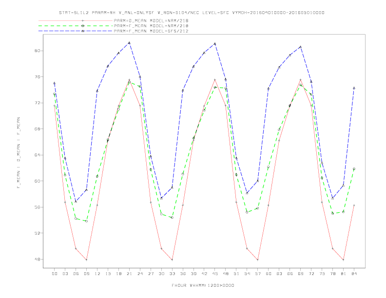
Task: Click y-axis tick label 52
Action: click(38, 233)
